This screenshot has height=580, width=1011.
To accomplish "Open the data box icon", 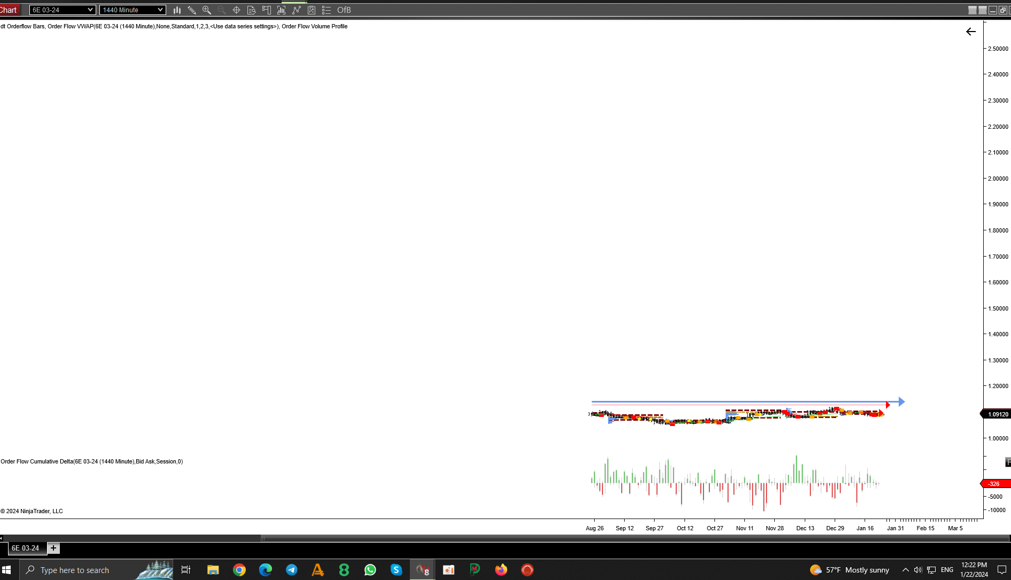I will coord(252,10).
